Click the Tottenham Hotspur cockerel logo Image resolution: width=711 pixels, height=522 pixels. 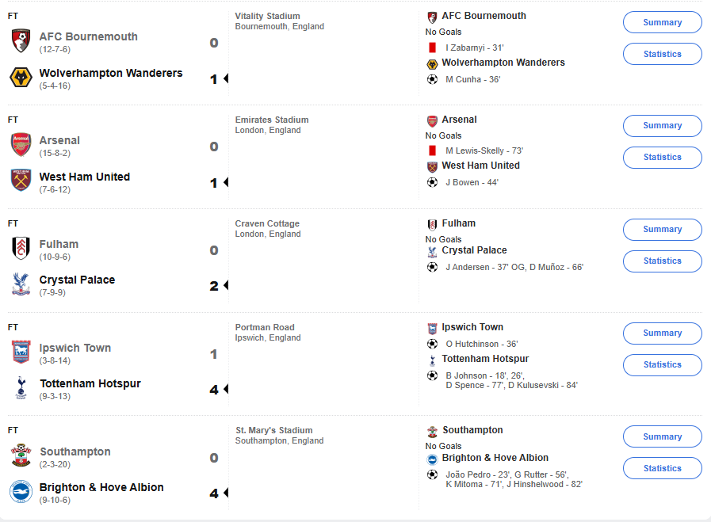tap(21, 388)
